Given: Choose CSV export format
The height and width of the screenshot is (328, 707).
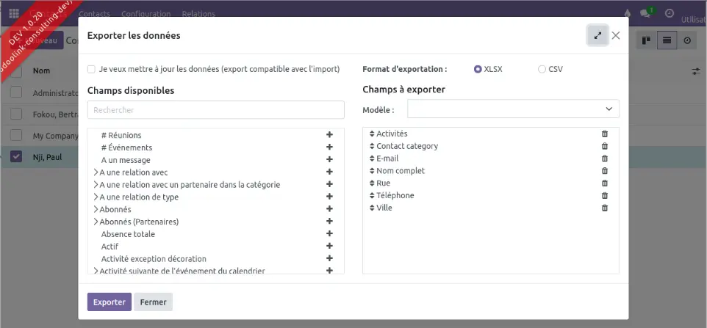Looking at the screenshot, I should click(542, 69).
